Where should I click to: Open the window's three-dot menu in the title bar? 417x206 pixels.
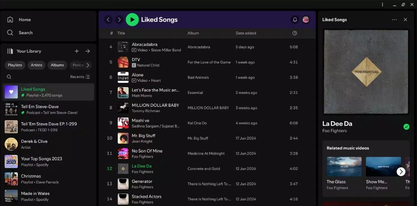[382, 4]
